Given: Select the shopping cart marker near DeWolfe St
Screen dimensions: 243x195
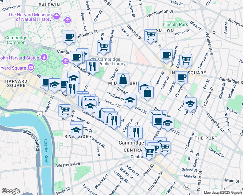Looking at the screenshot, I should (x=65, y=110).
